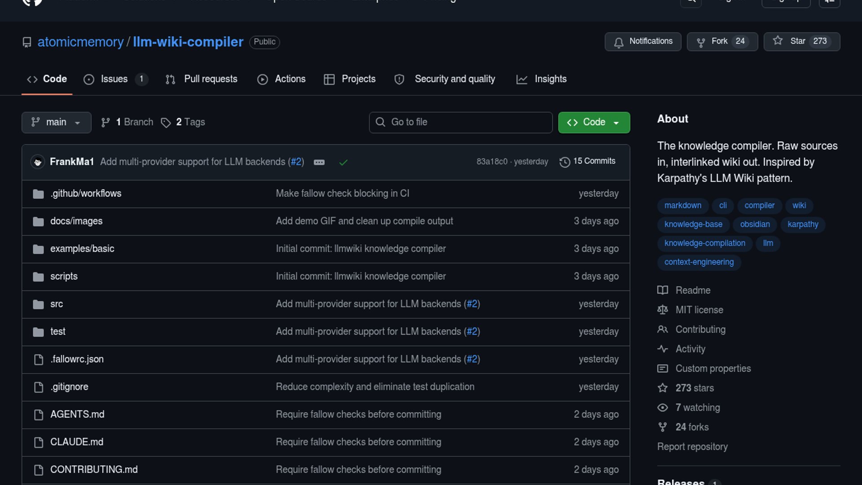Expand commit message ellipsis button
Screen dimensions: 862x485
319,162
